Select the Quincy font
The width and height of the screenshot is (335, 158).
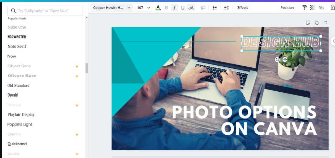tap(13, 154)
